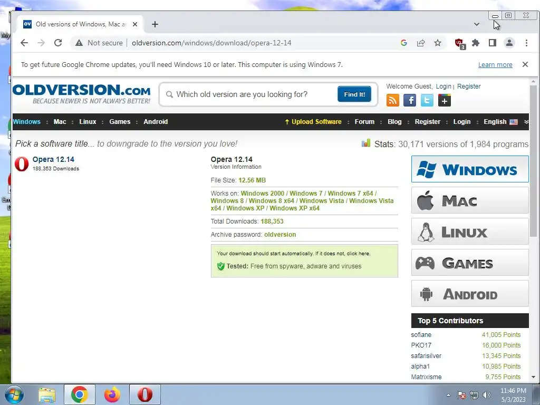Screen dimensions: 540x405
Task: Toggle Chrome side panel
Action: click(492, 43)
